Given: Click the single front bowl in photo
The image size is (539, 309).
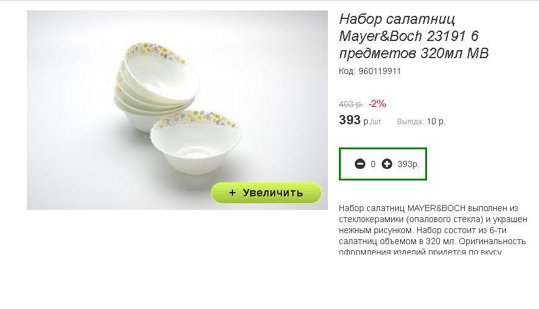Looking at the screenshot, I should click(x=196, y=143).
